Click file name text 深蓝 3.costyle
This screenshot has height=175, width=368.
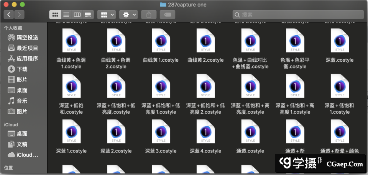161,151
